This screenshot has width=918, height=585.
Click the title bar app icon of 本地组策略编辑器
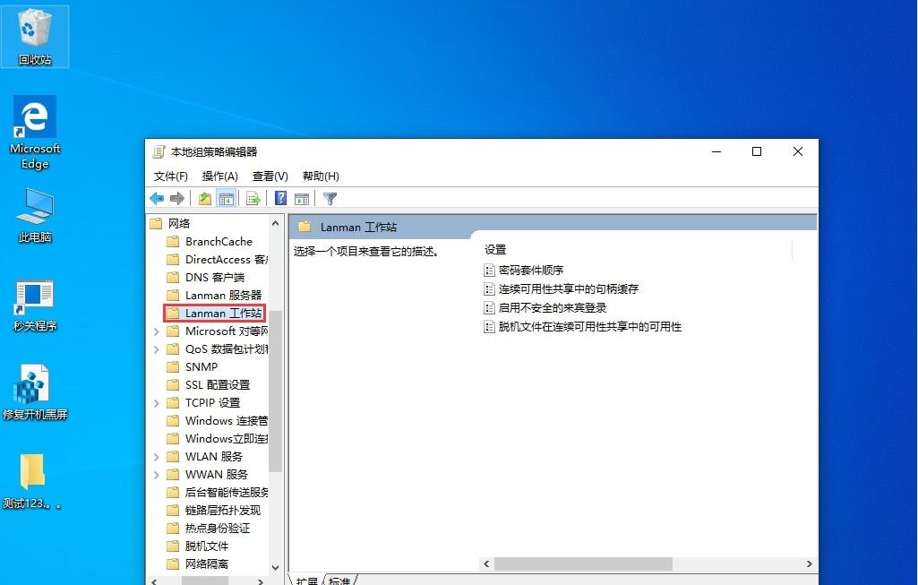click(x=158, y=151)
